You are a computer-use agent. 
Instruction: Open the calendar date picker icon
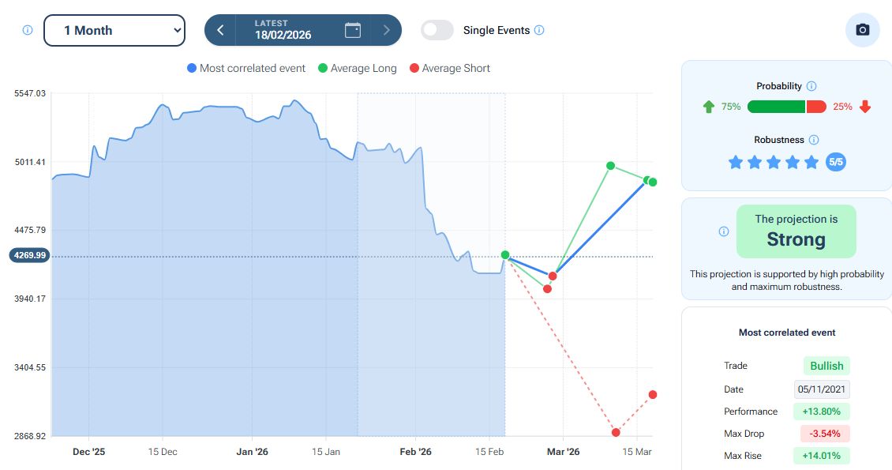[x=353, y=30]
